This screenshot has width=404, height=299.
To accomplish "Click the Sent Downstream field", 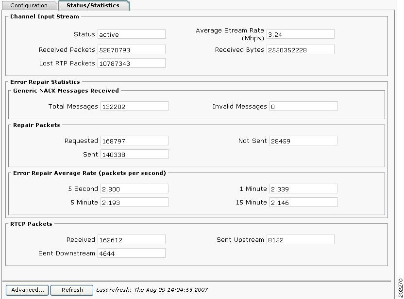I will 132,253.
